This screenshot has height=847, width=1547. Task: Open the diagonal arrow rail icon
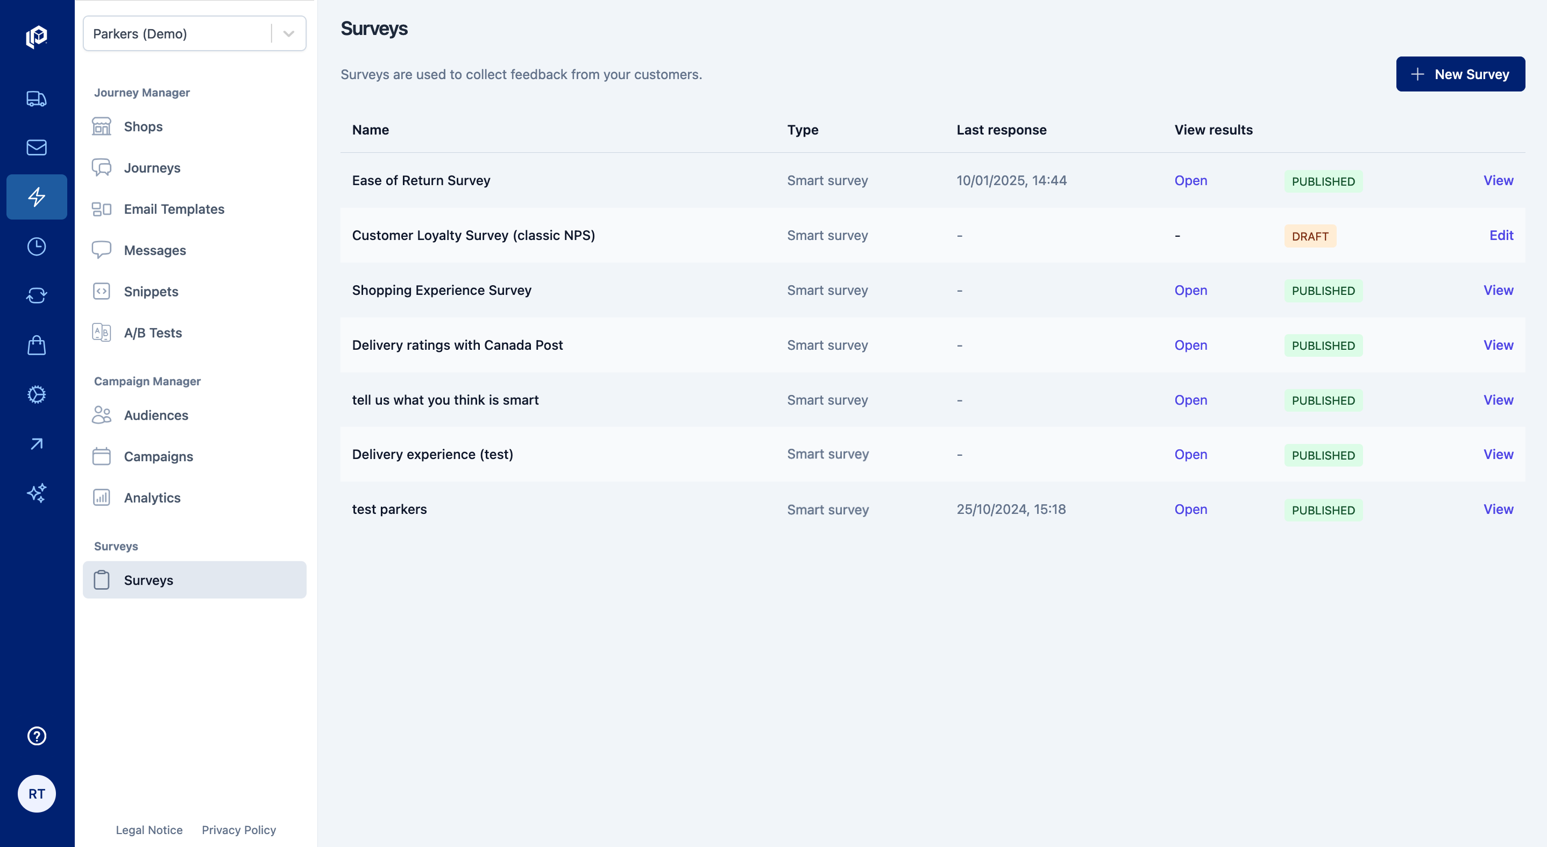37,443
